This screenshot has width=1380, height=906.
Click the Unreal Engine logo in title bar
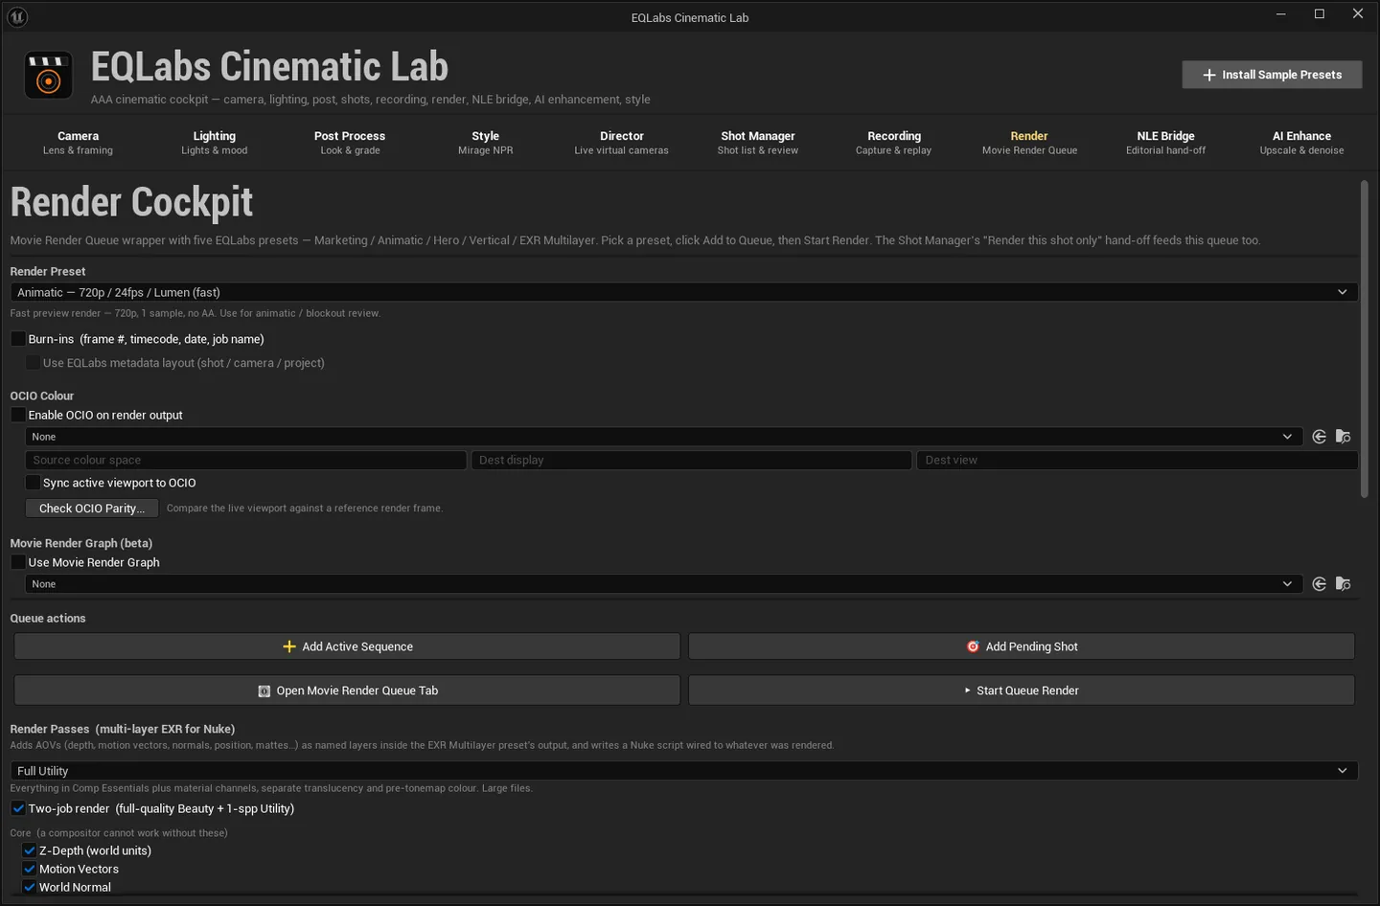point(17,17)
